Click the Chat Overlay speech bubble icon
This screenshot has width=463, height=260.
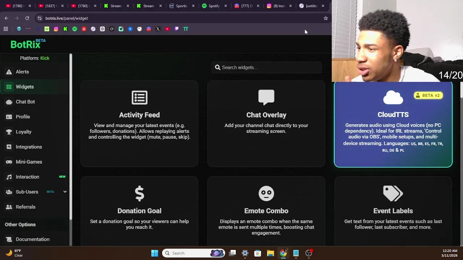(266, 97)
